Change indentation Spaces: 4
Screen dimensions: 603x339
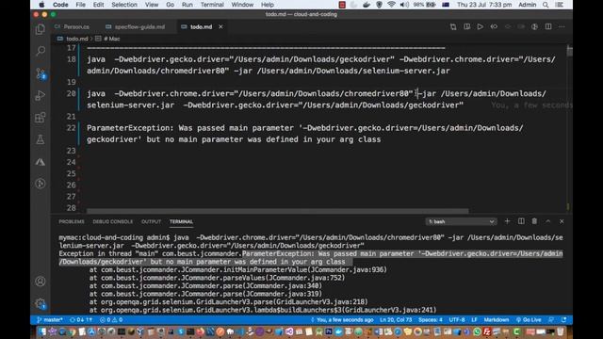click(431, 320)
